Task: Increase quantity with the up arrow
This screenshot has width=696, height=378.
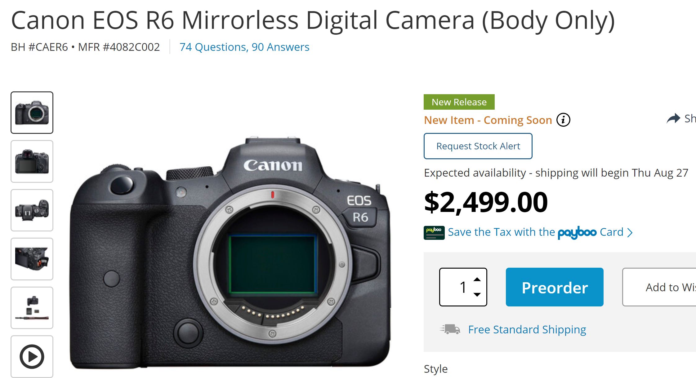Action: click(477, 279)
